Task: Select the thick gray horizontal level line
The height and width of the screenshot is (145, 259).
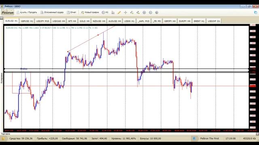Action: [x=126, y=72]
